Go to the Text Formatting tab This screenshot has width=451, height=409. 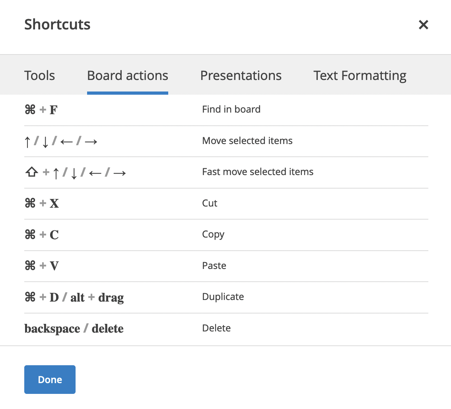coord(360,76)
